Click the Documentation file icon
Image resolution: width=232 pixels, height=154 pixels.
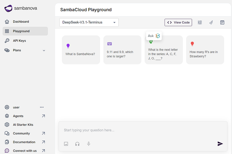[x=7, y=142]
